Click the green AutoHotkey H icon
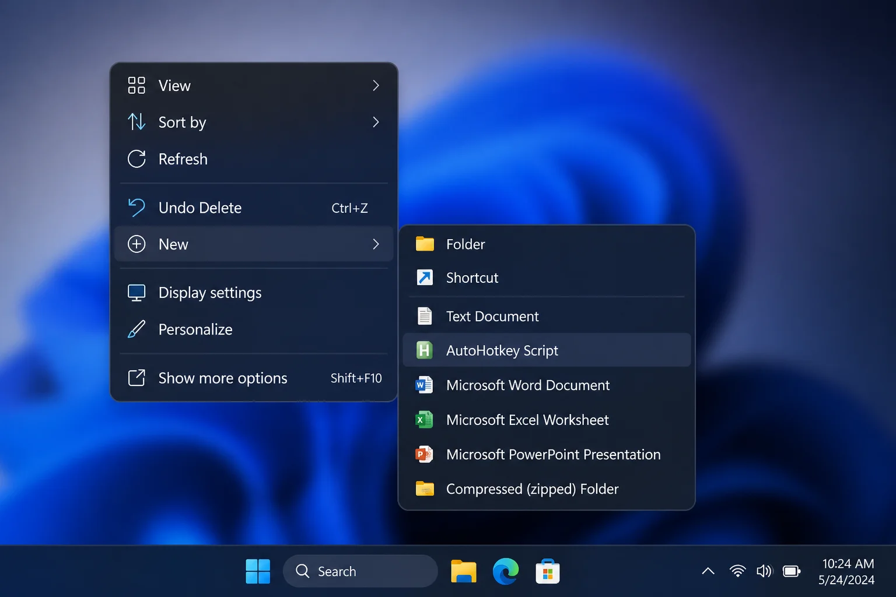 [425, 350]
